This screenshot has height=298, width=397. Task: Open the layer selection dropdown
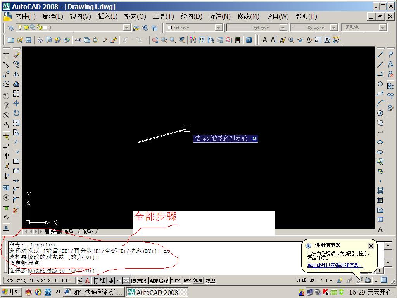127,28
